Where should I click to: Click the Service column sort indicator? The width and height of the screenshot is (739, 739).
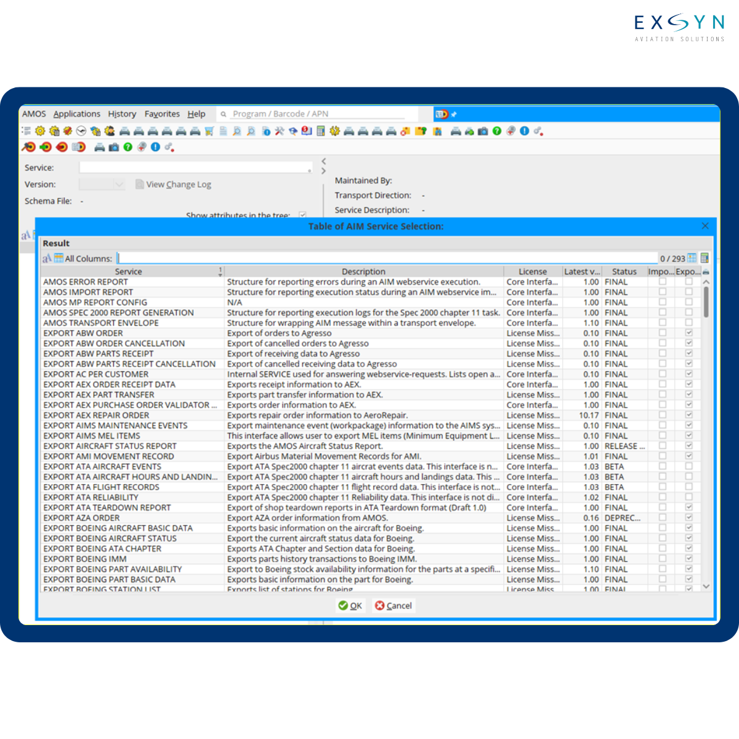tap(220, 272)
